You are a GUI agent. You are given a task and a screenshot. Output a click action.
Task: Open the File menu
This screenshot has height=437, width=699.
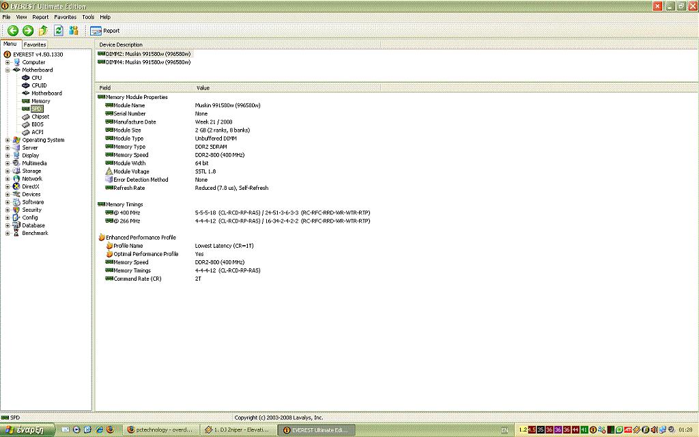pyautogui.click(x=6, y=17)
